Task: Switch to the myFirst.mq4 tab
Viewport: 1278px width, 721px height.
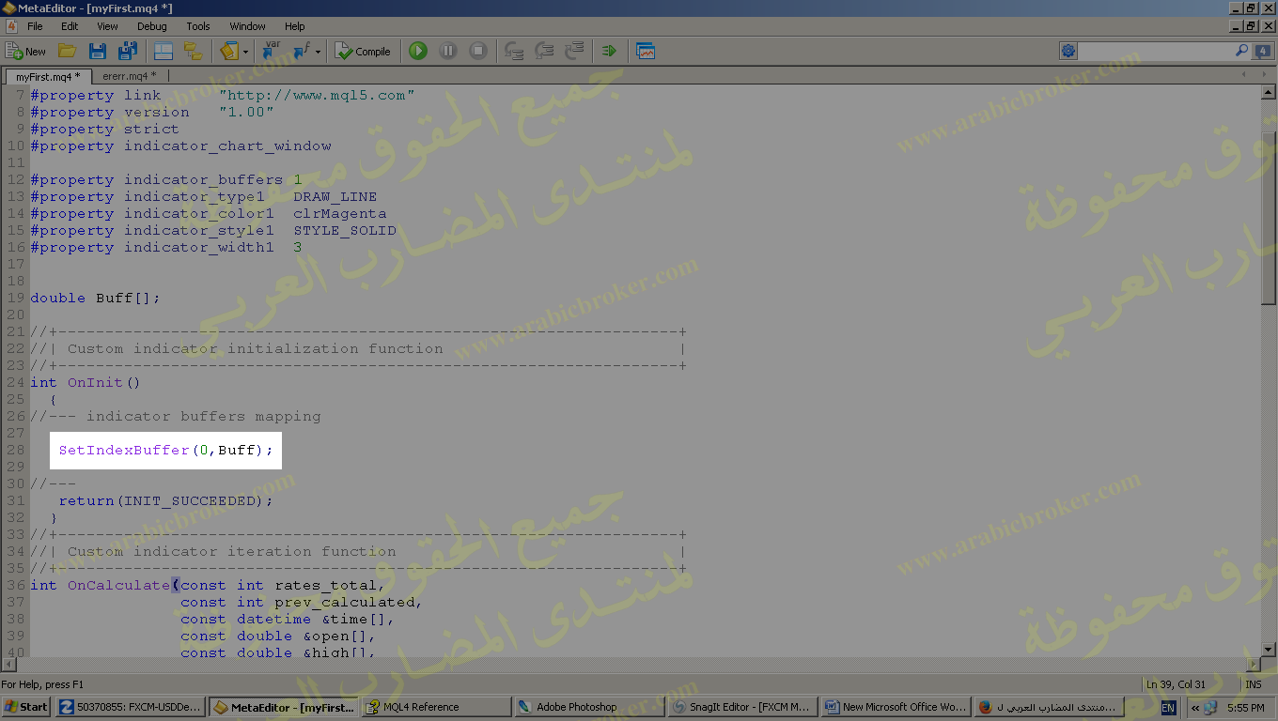Action: [48, 76]
